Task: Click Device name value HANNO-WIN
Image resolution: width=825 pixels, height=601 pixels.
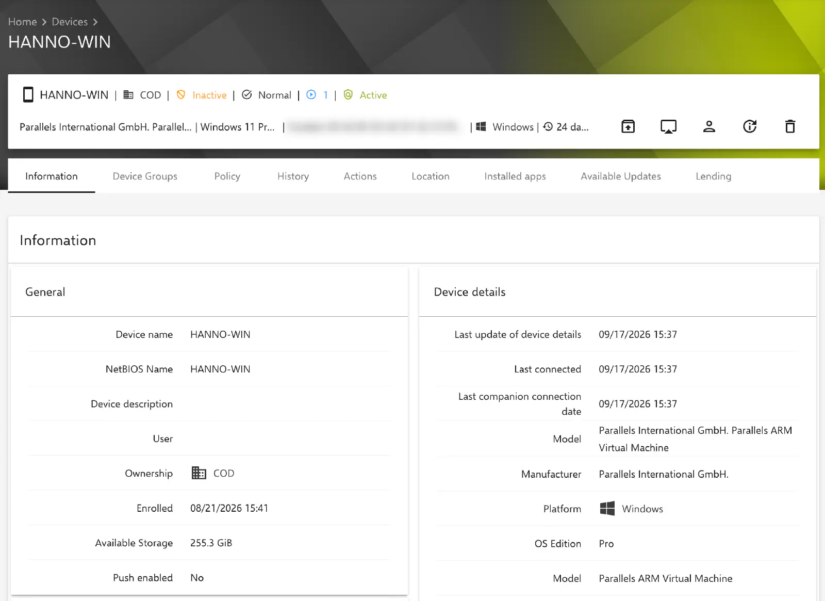Action: tap(220, 334)
